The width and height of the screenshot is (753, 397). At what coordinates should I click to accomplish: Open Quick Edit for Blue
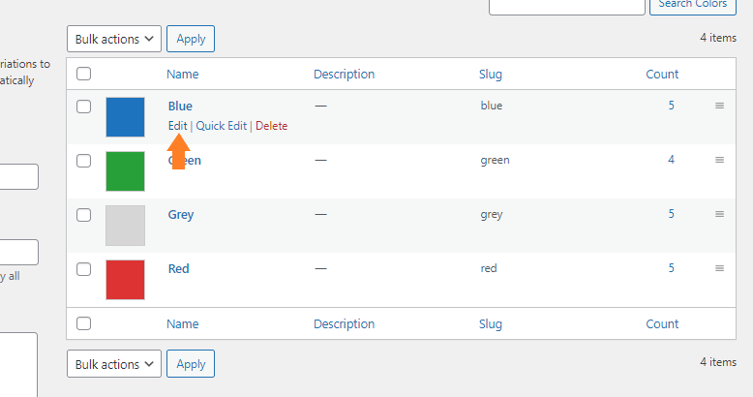(x=221, y=126)
